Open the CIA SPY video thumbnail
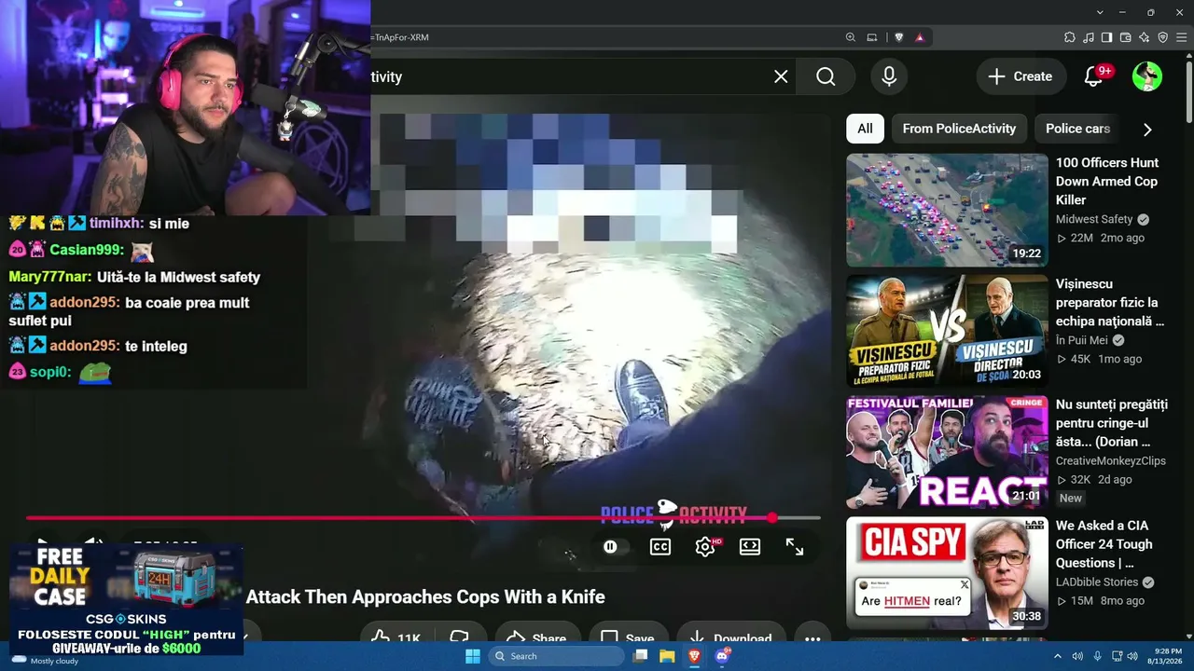This screenshot has height=671, width=1194. point(947,573)
